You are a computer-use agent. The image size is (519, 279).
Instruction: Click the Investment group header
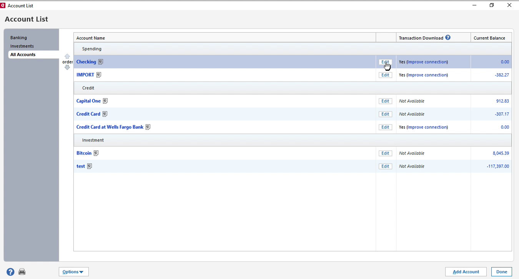point(293,140)
